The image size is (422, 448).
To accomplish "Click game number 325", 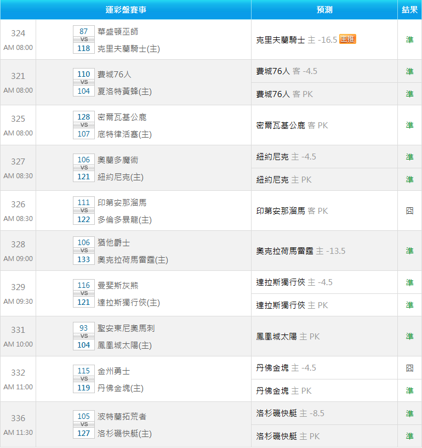I will (x=18, y=119).
